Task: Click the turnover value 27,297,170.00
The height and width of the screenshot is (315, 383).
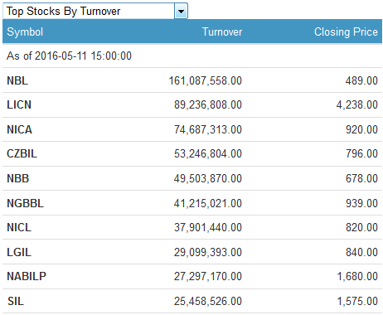Action: 208,276
